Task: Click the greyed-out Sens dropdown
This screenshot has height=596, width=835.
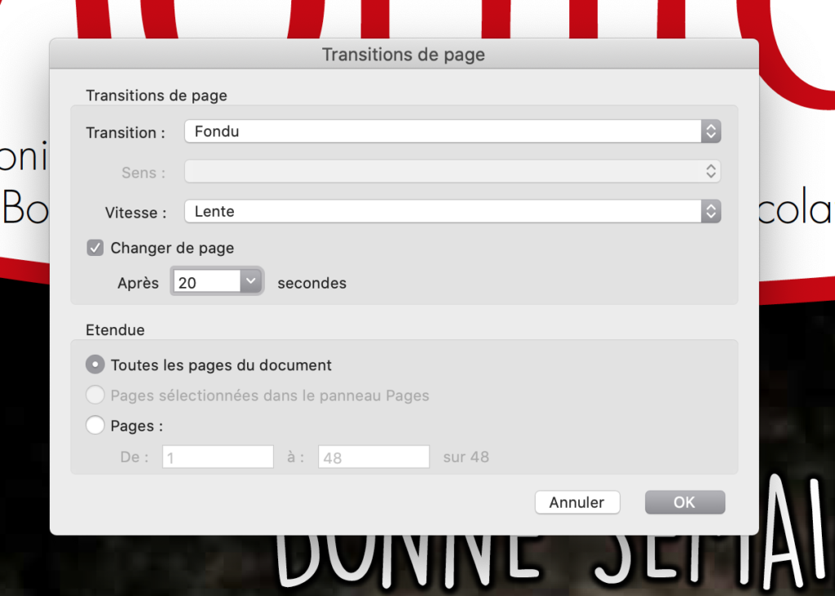Action: 442,171
